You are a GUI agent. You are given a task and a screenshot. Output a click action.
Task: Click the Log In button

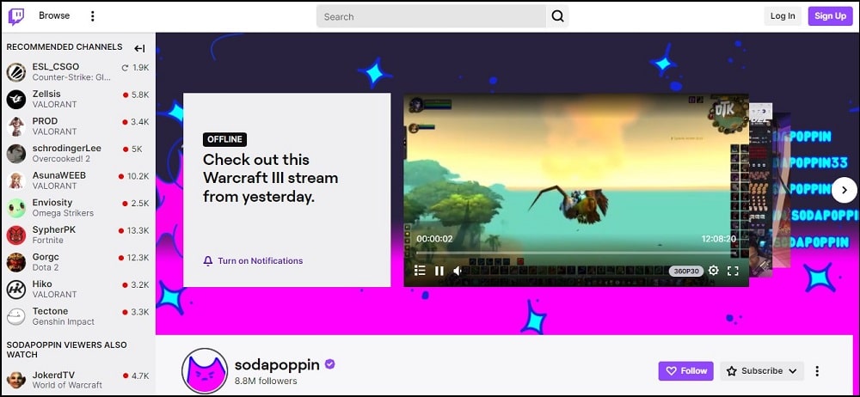click(783, 16)
